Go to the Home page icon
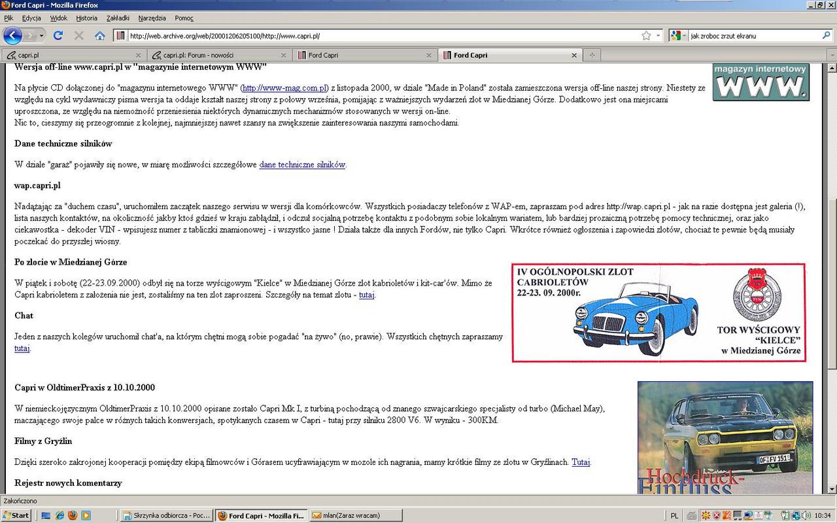Screen dimensions: 837x523 tap(99, 35)
